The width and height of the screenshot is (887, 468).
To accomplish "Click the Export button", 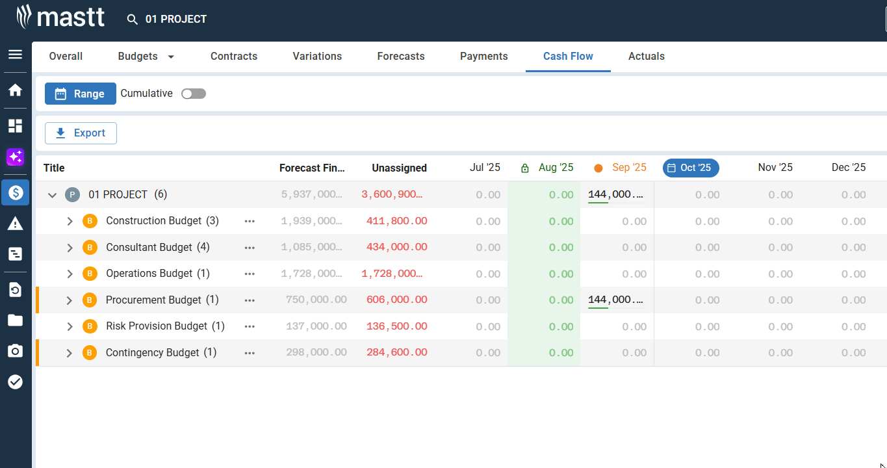I will [81, 133].
